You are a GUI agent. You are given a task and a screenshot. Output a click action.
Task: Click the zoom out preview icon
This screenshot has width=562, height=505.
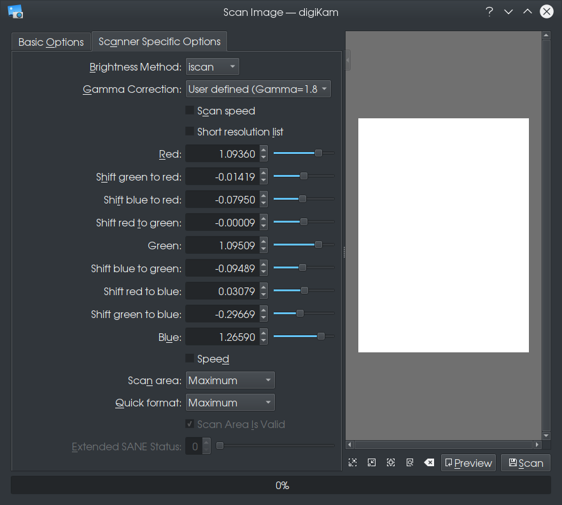click(x=372, y=462)
